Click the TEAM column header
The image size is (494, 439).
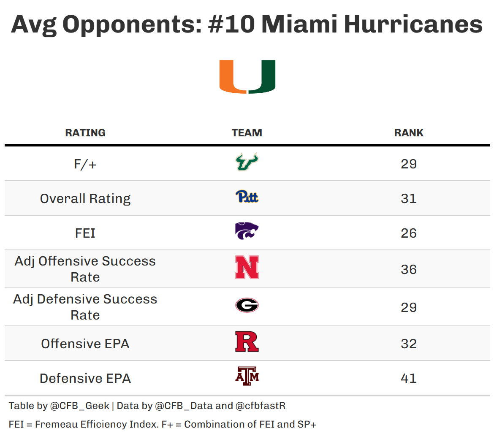(247, 133)
